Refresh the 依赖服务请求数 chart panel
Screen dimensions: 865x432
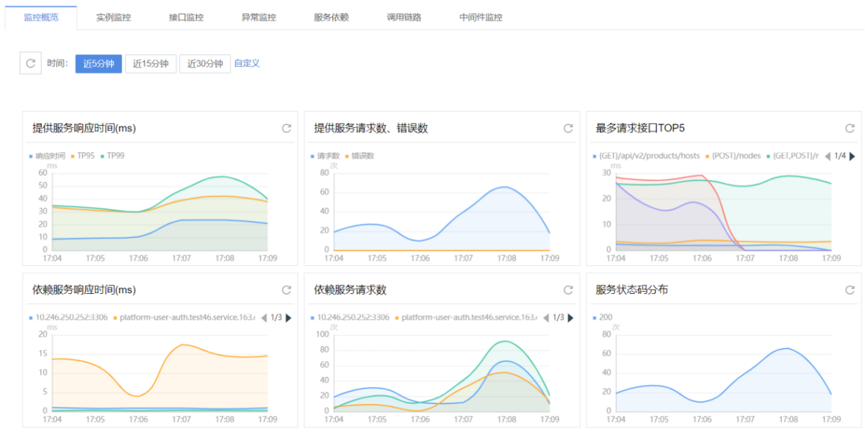point(568,290)
